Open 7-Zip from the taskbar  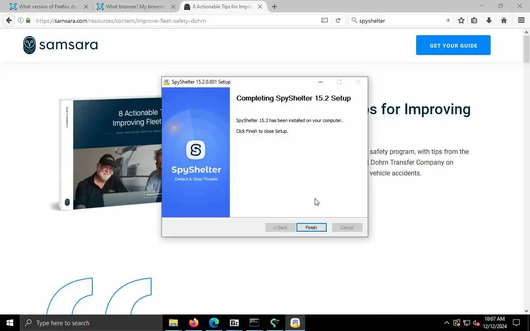coord(234,323)
